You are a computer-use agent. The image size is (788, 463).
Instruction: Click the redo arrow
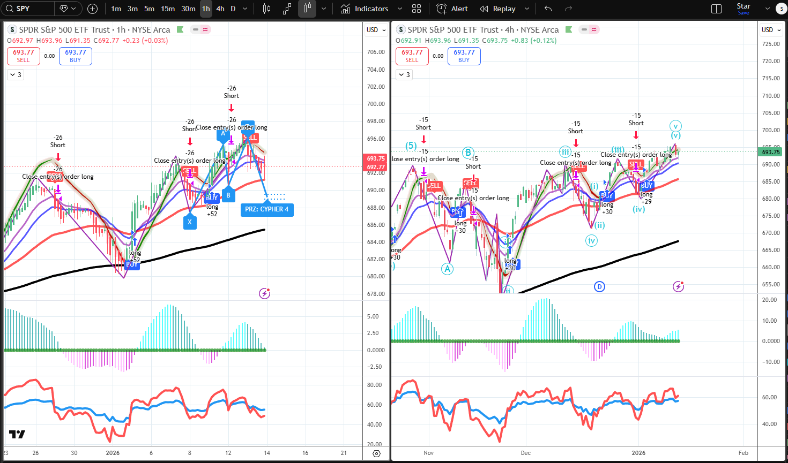(x=568, y=9)
